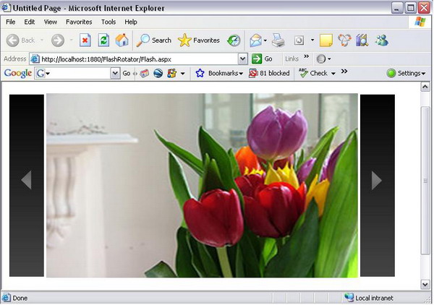Click the Back navigation button
The width and height of the screenshot is (434, 305).
point(20,40)
